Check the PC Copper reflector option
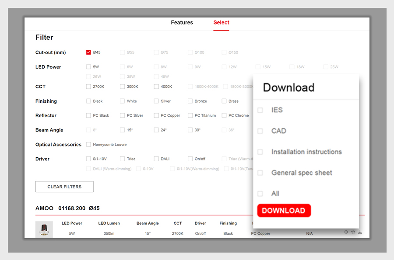 [156, 115]
